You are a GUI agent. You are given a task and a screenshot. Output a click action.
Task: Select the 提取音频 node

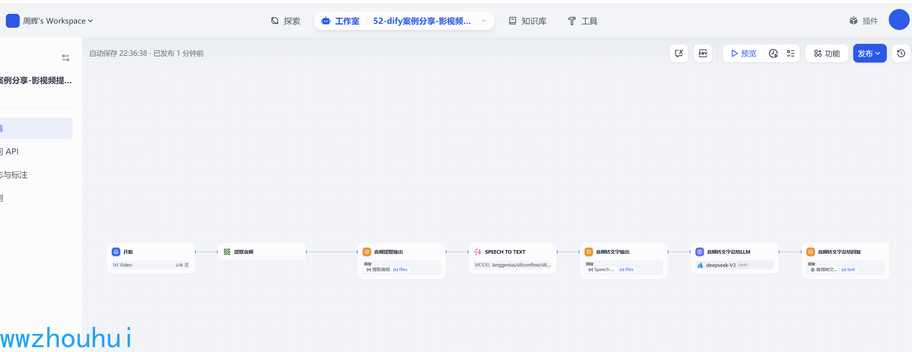(x=262, y=252)
